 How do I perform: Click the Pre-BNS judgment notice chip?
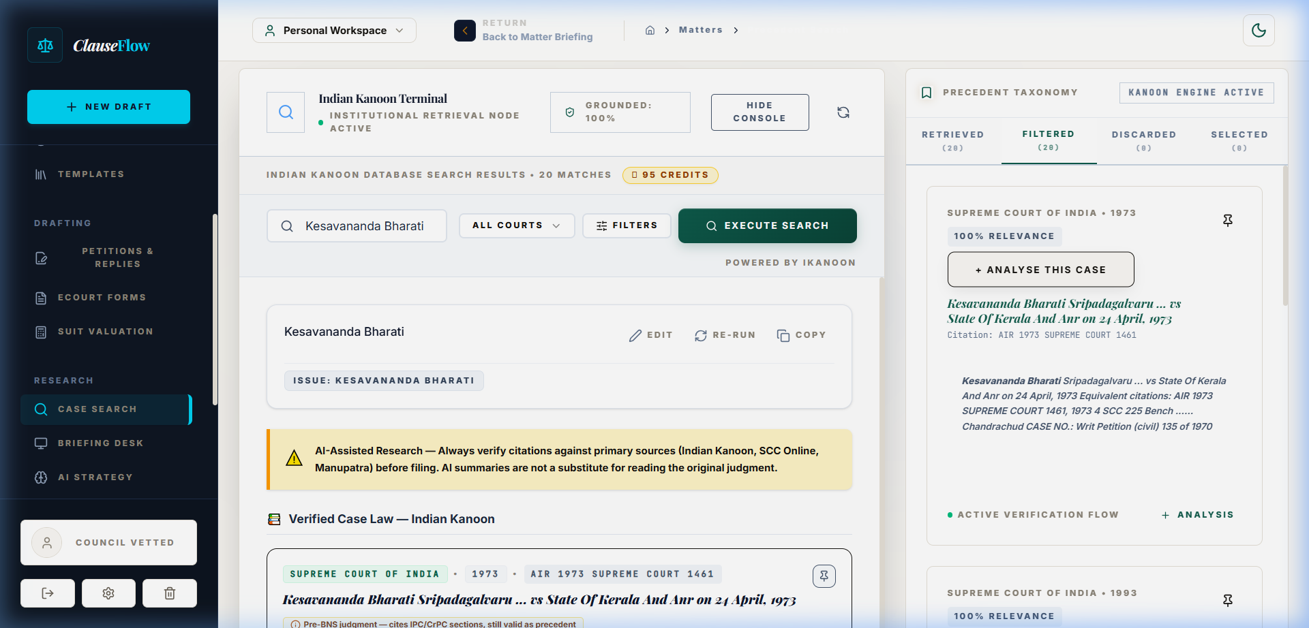click(x=433, y=623)
